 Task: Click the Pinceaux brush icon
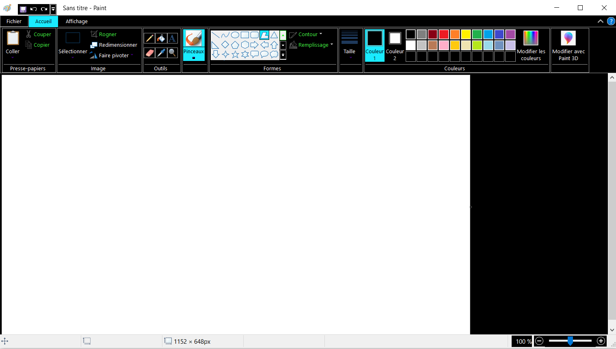[194, 39]
